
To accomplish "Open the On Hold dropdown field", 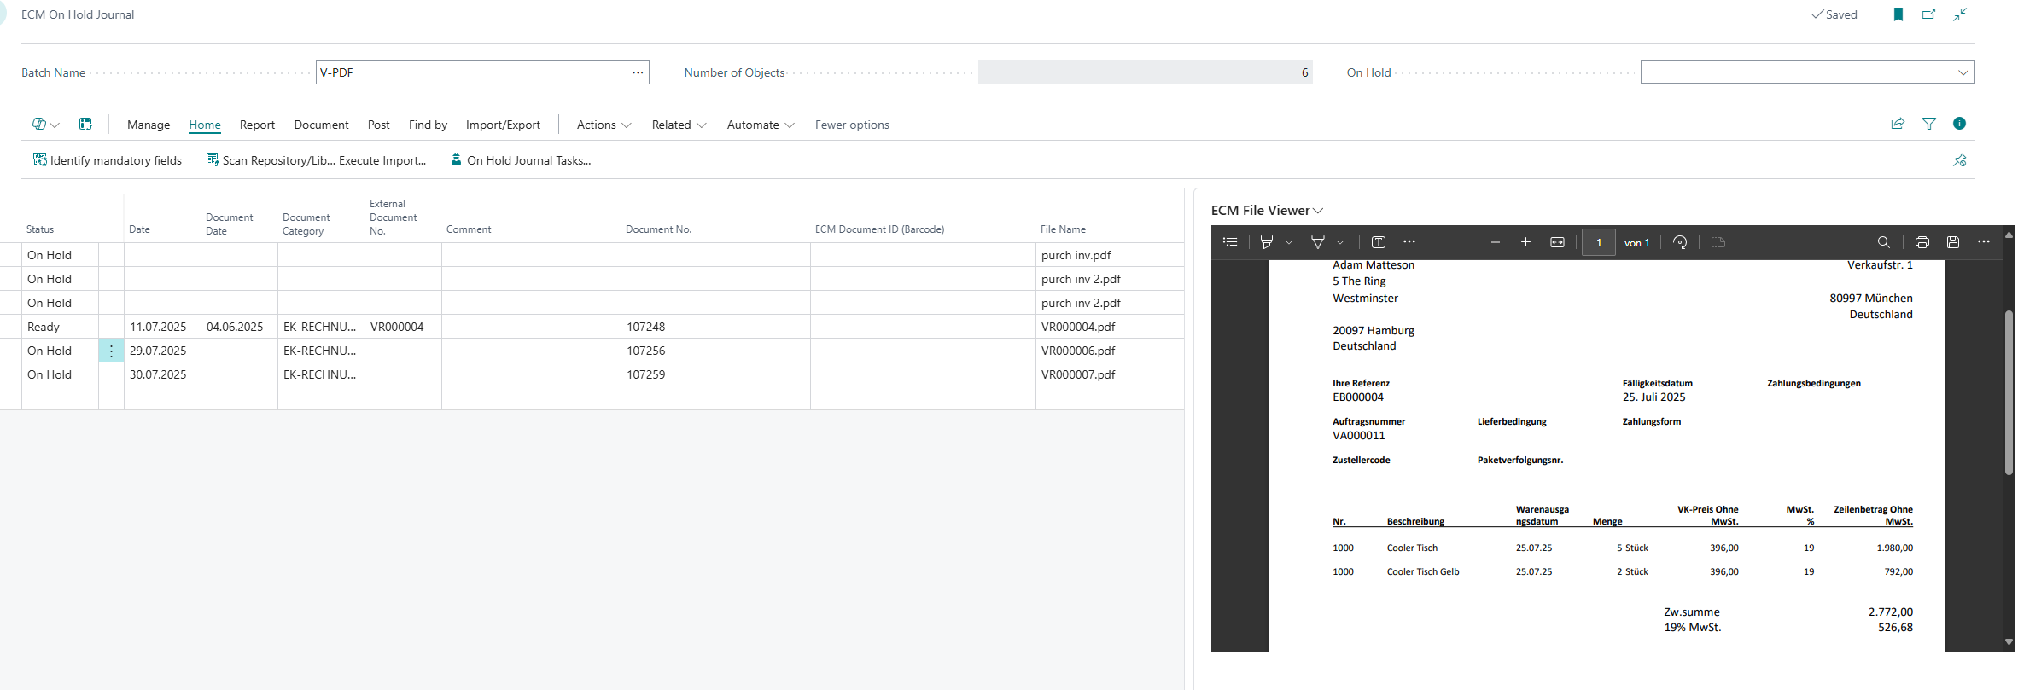I will [x=1806, y=72].
